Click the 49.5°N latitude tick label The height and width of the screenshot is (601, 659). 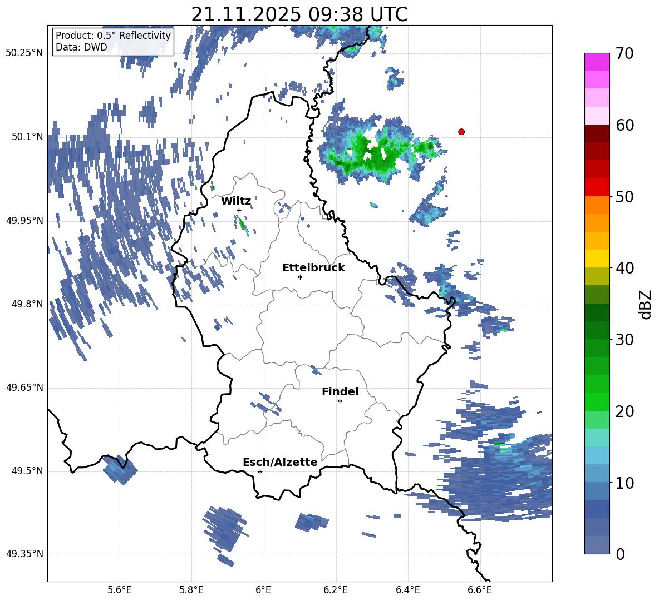(x=27, y=471)
